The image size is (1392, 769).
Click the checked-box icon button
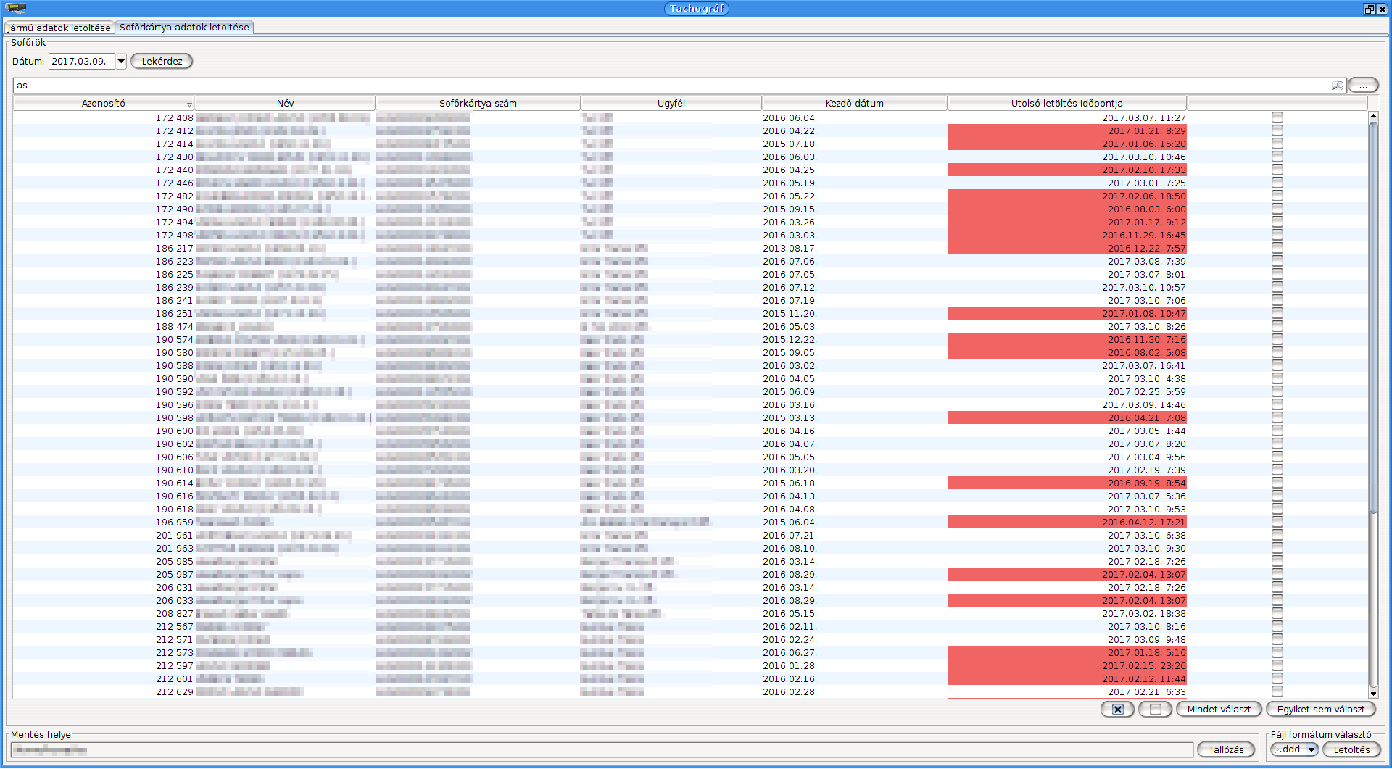coord(1117,710)
